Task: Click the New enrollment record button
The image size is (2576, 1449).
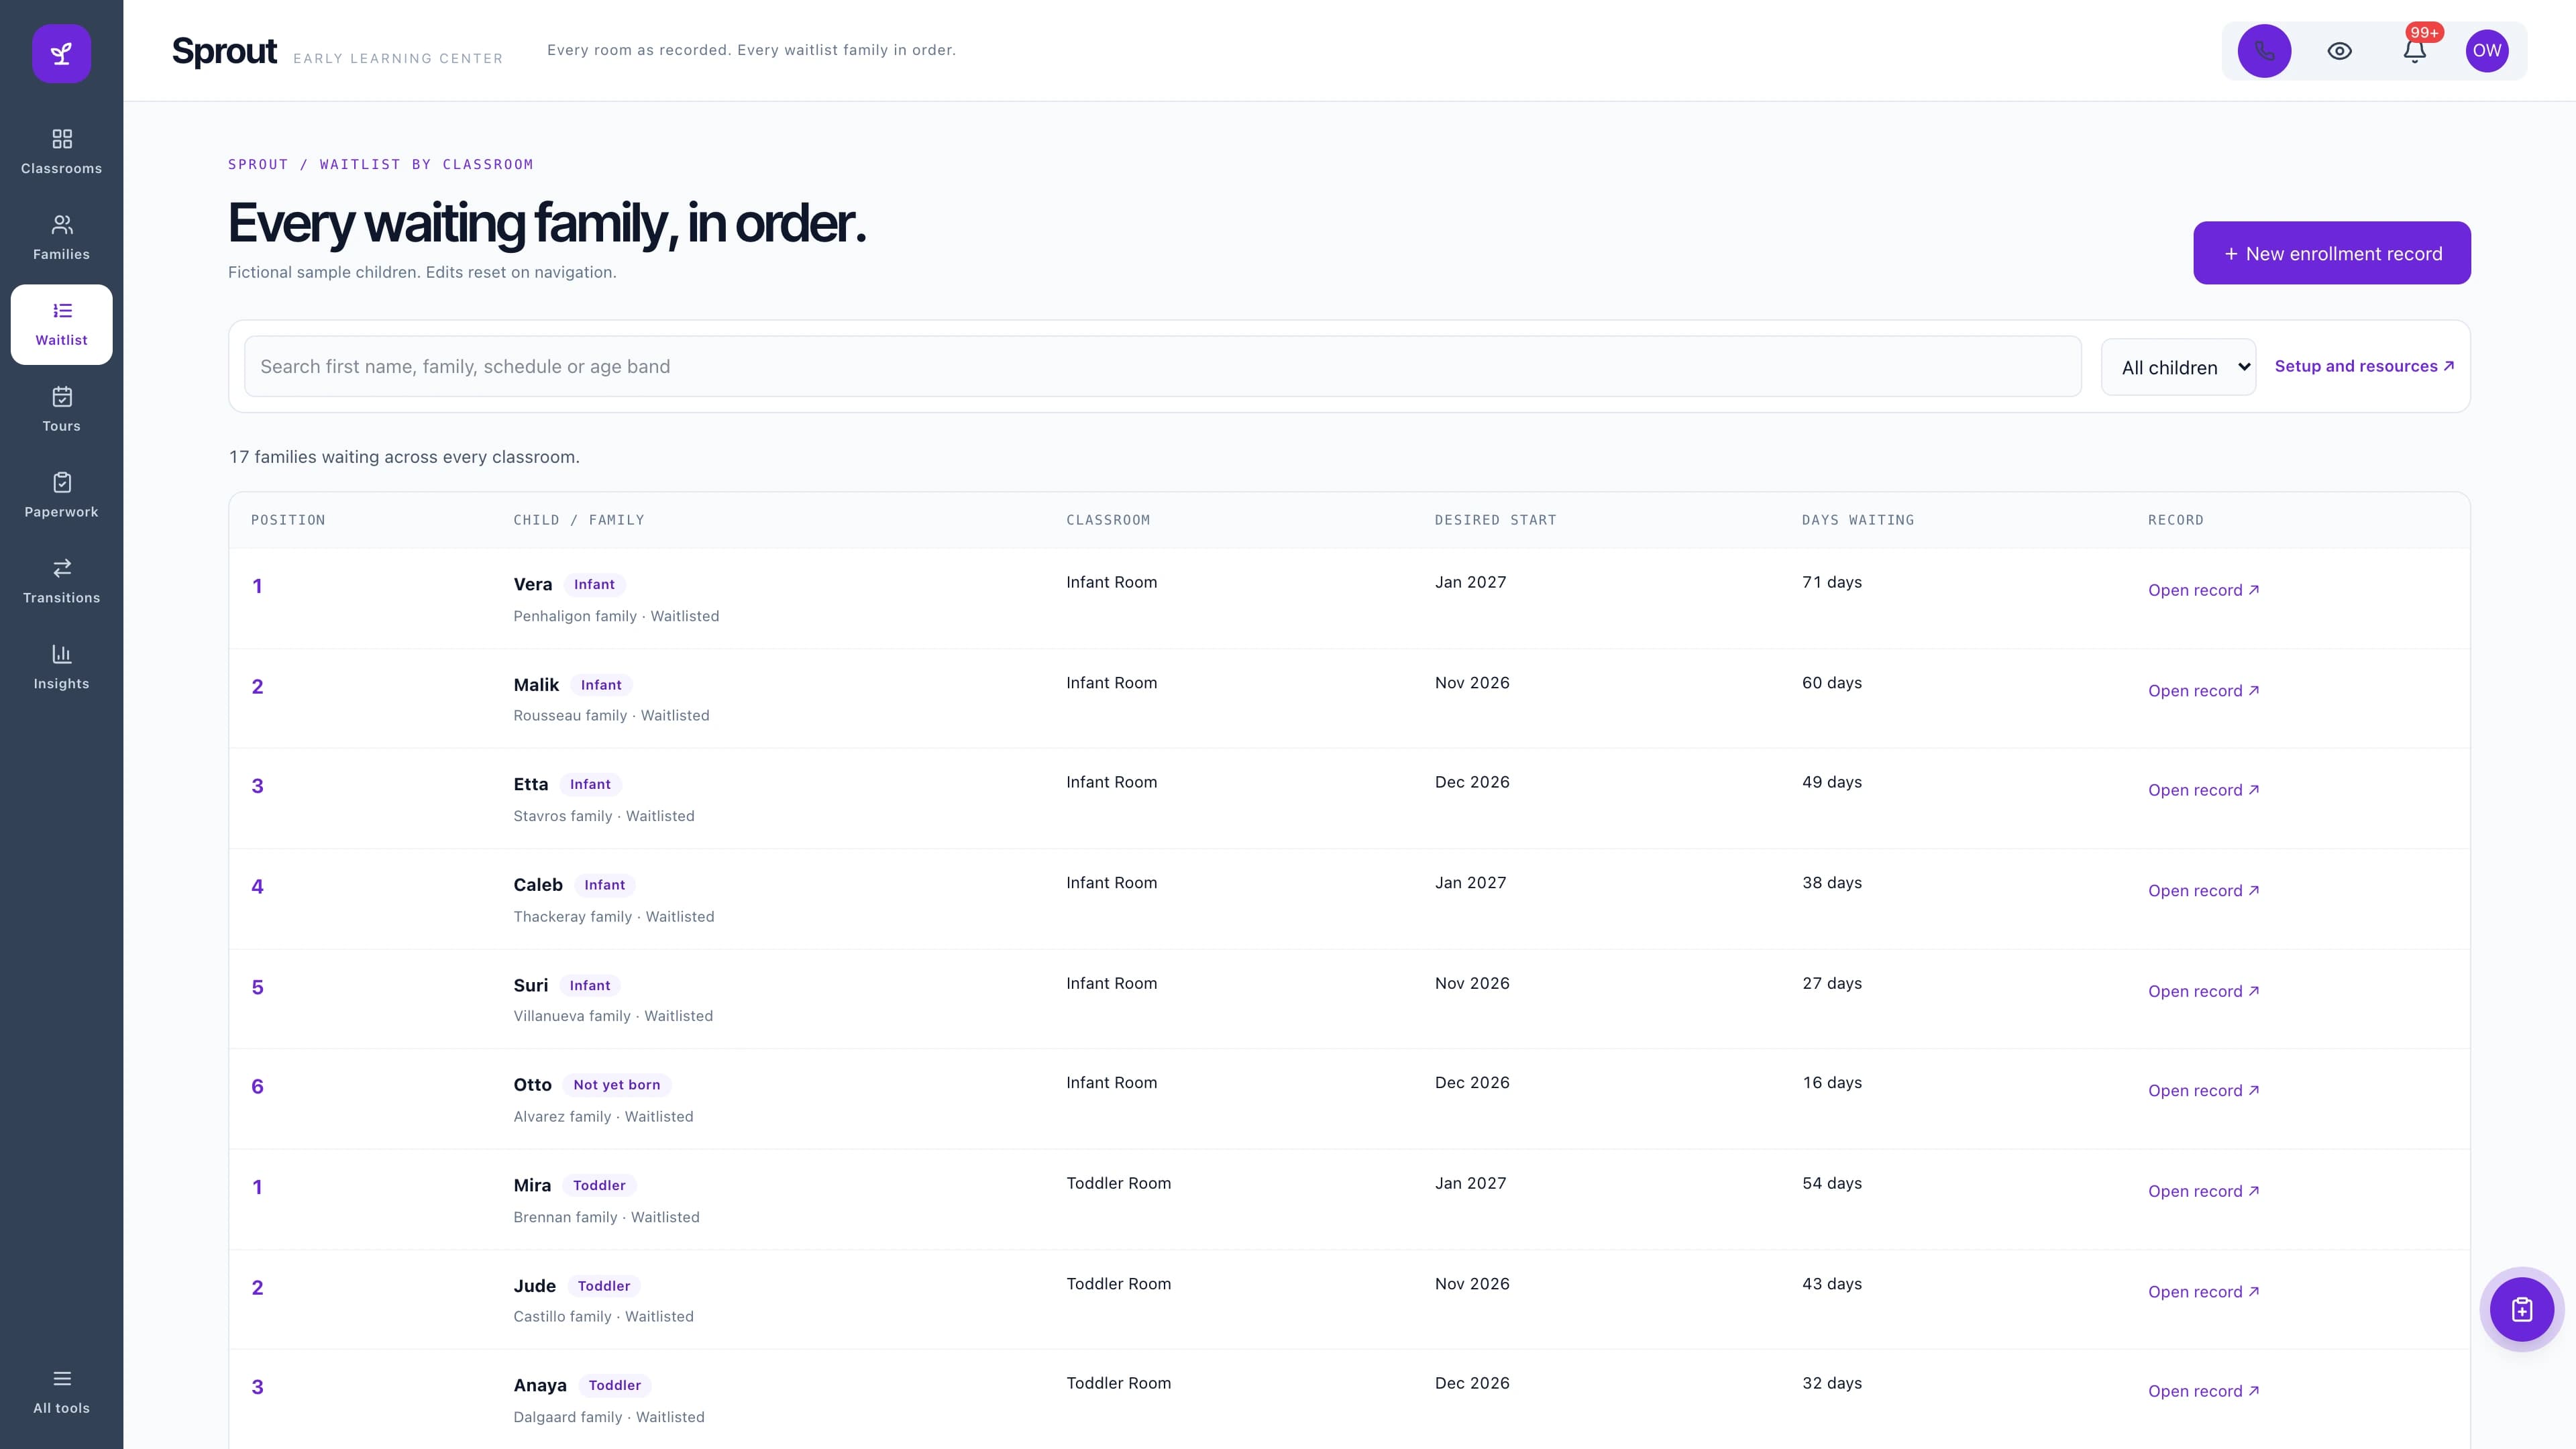Action: [x=2331, y=253]
